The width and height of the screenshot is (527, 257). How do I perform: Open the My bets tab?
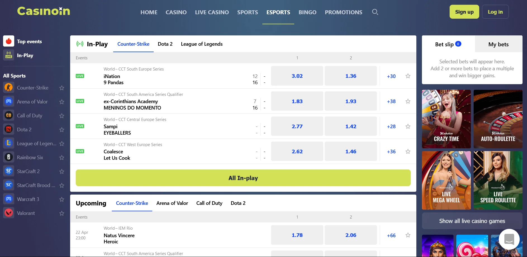point(498,44)
